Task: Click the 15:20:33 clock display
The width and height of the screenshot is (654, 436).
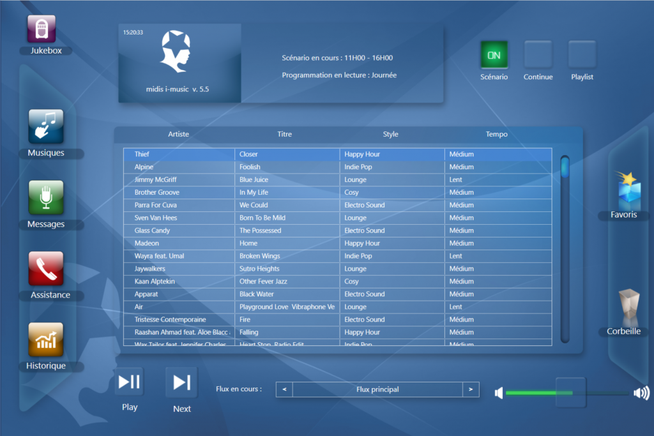Action: click(x=133, y=33)
